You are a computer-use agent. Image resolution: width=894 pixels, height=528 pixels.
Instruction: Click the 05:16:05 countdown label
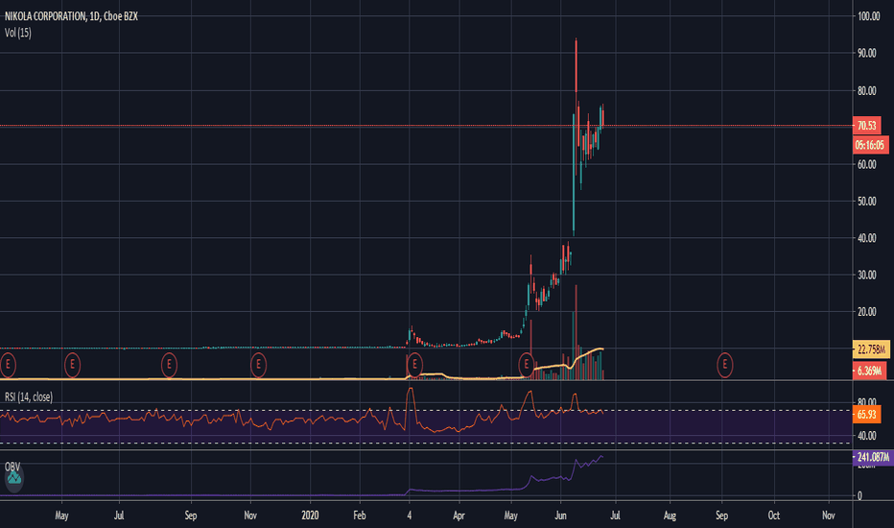tap(870, 145)
